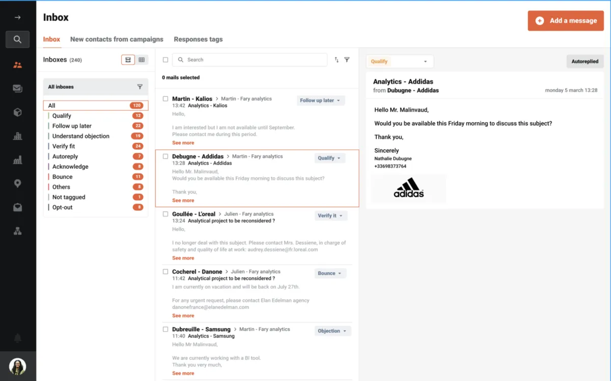Image resolution: width=611 pixels, height=381 pixels.
Task: Open the Follow up later tag dropdown
Action: (321, 101)
